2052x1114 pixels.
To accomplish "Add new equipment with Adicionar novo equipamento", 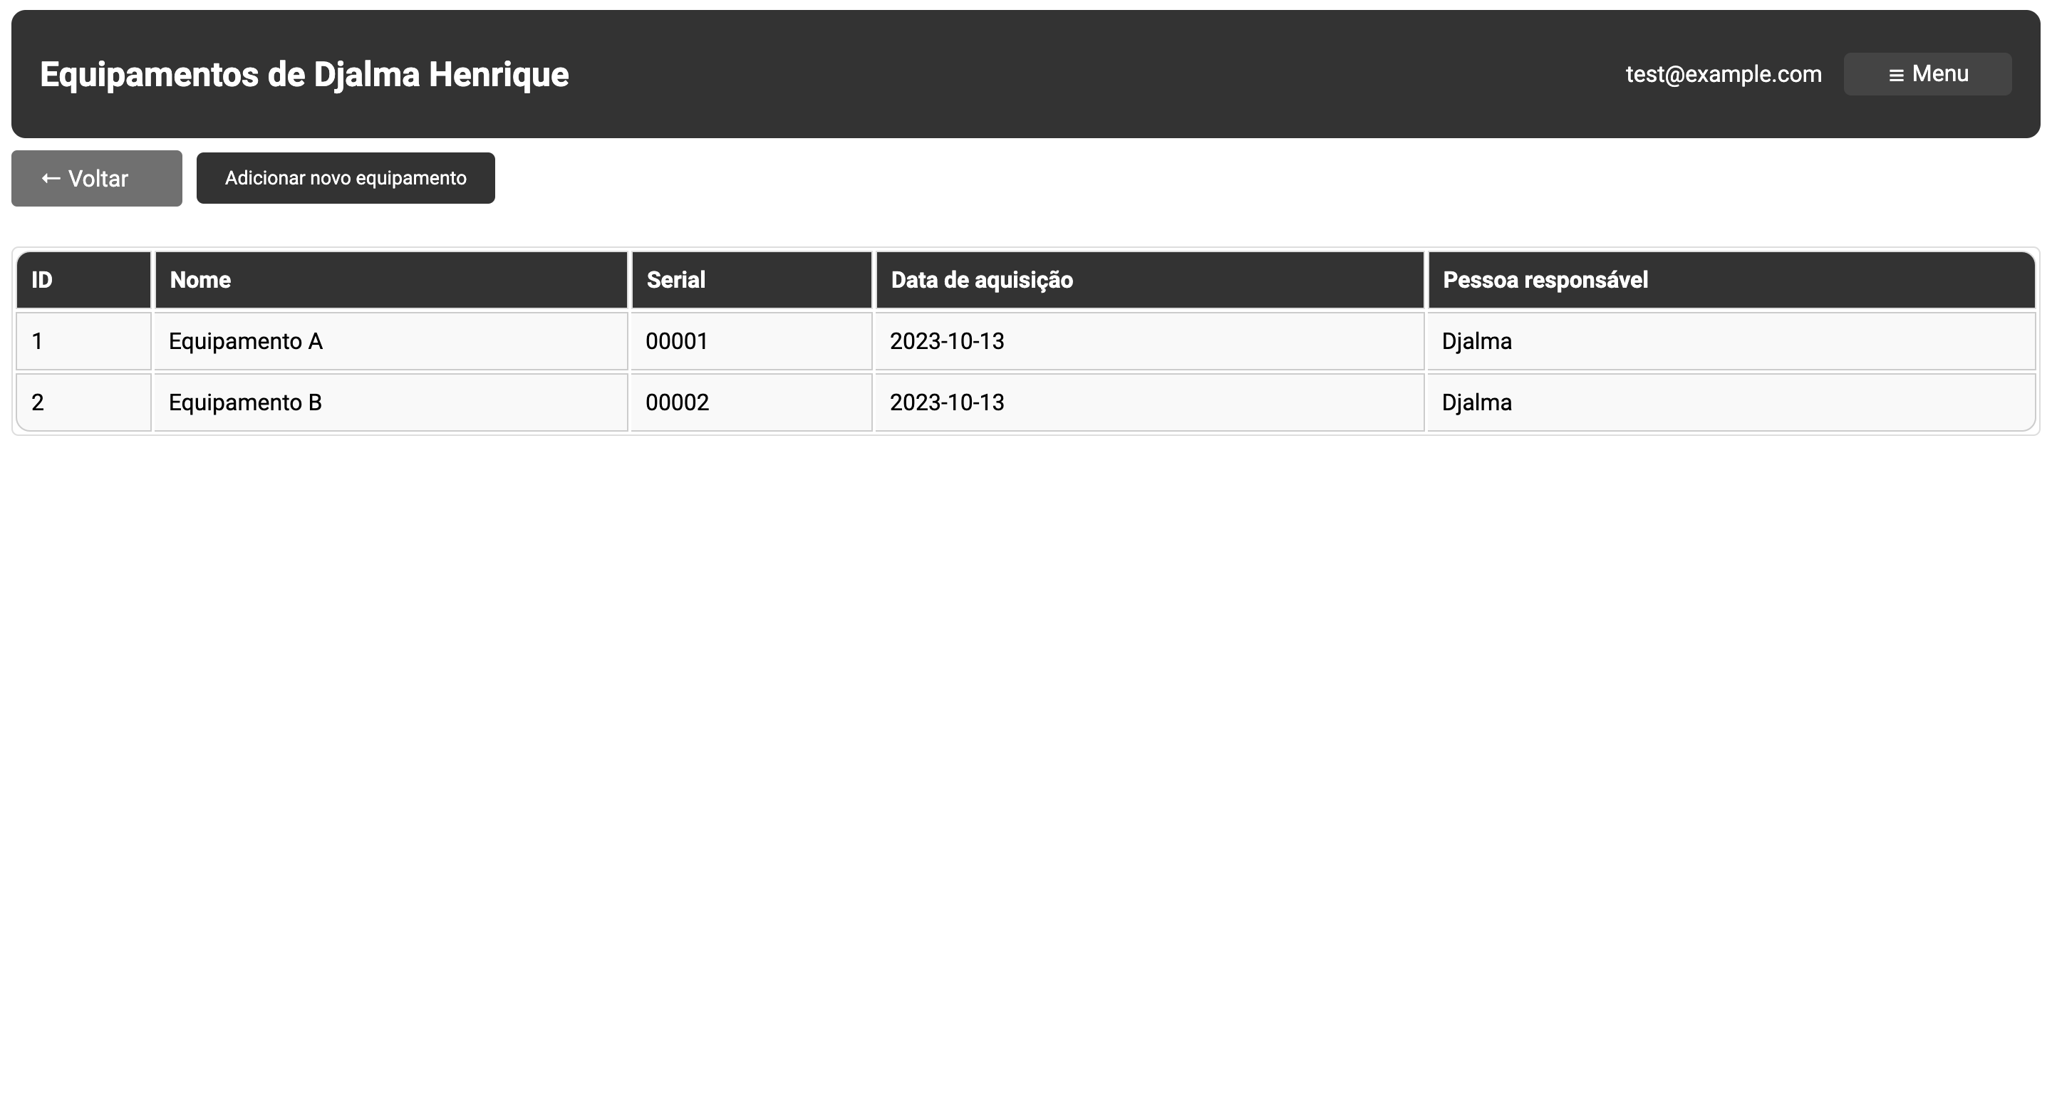I will pos(345,177).
